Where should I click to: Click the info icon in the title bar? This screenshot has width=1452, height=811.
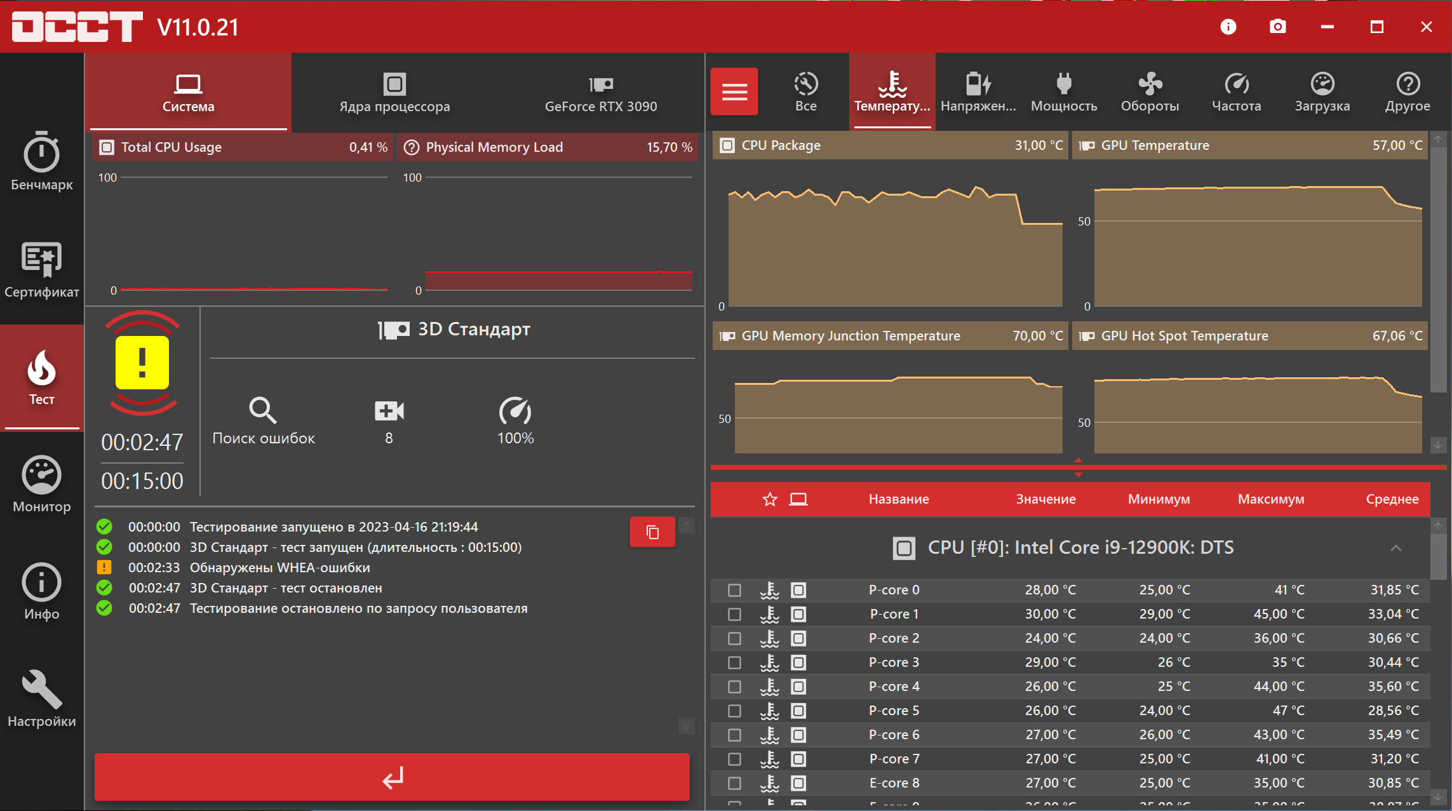(1228, 27)
